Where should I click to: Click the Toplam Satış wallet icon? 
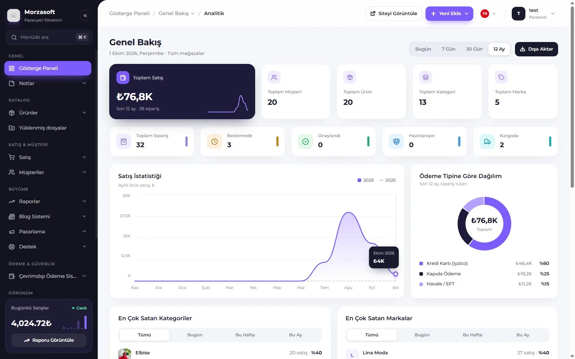pyautogui.click(x=123, y=78)
